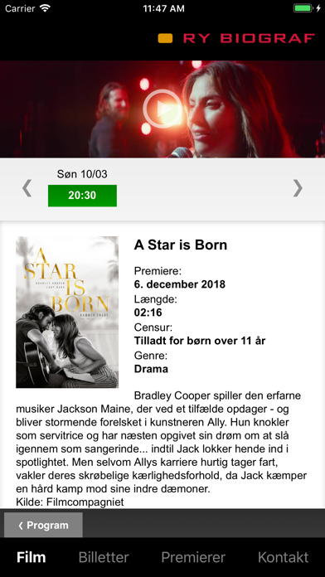Click the Ry Biograf logo
Image resolution: width=325 pixels, height=577 pixels.
coord(236,38)
